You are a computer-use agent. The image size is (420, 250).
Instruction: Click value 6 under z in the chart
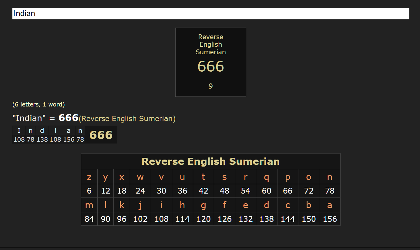(89, 191)
